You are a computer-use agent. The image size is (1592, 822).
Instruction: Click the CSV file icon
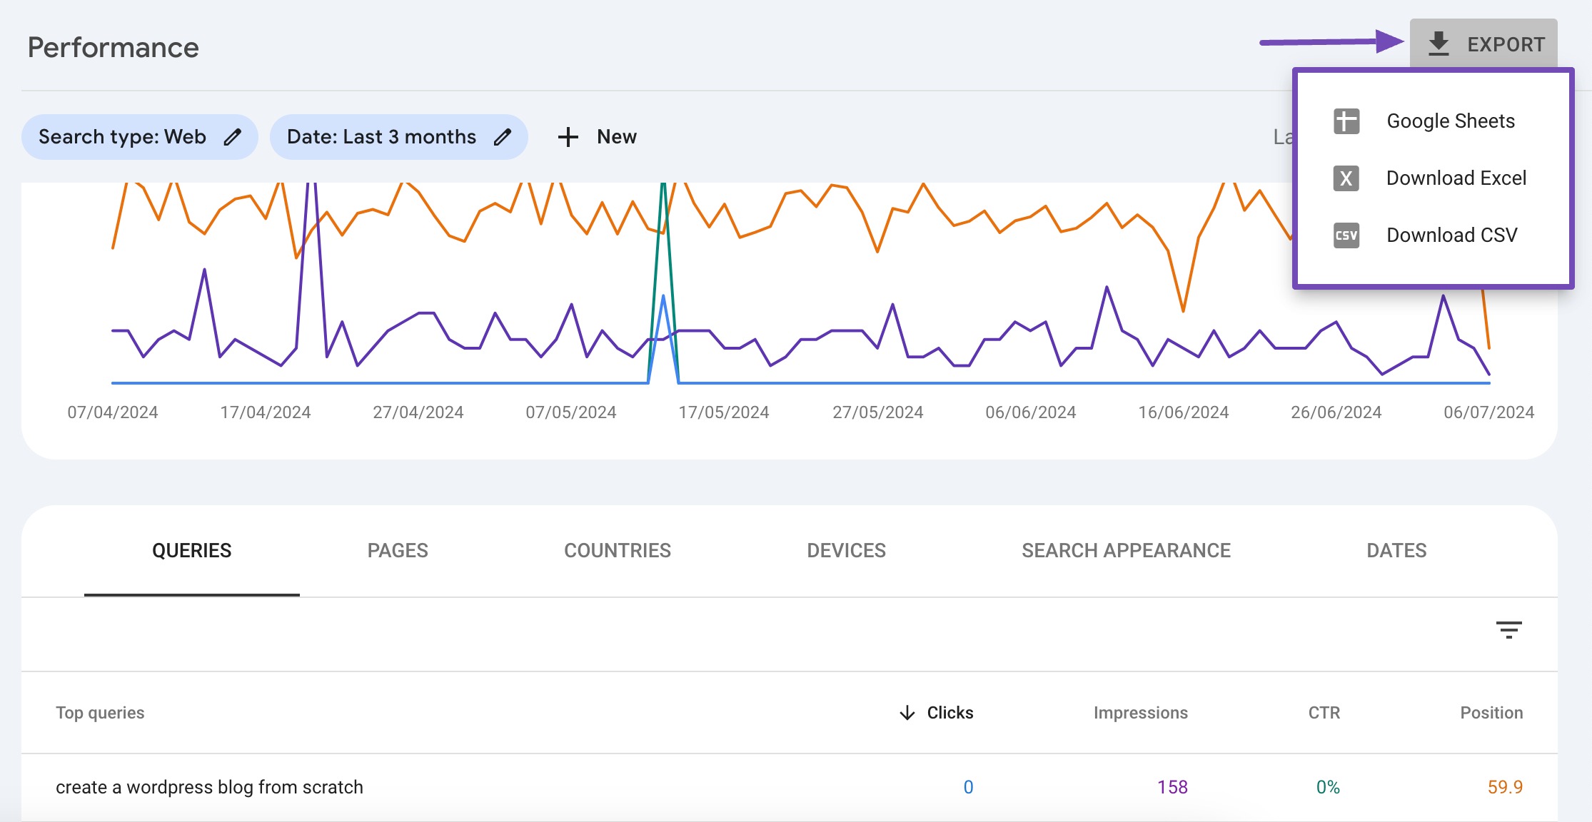1346,235
